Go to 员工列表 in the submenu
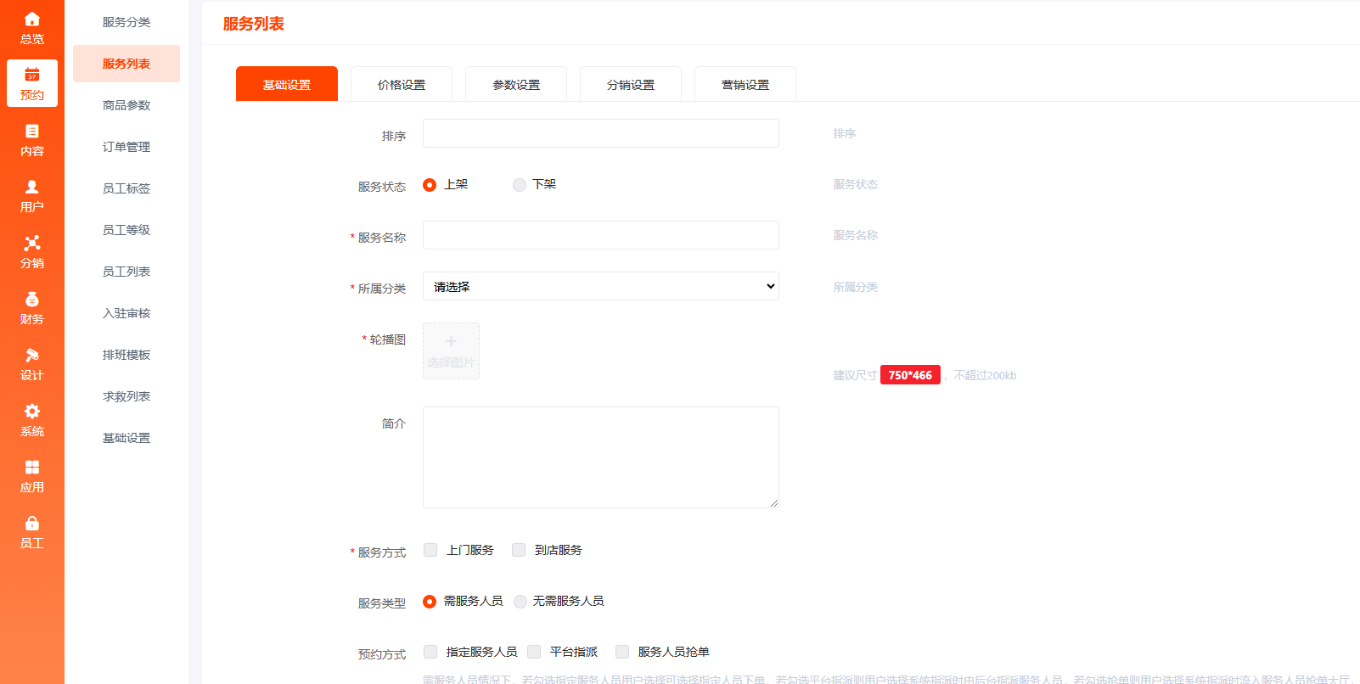This screenshot has width=1360, height=684. [126, 272]
